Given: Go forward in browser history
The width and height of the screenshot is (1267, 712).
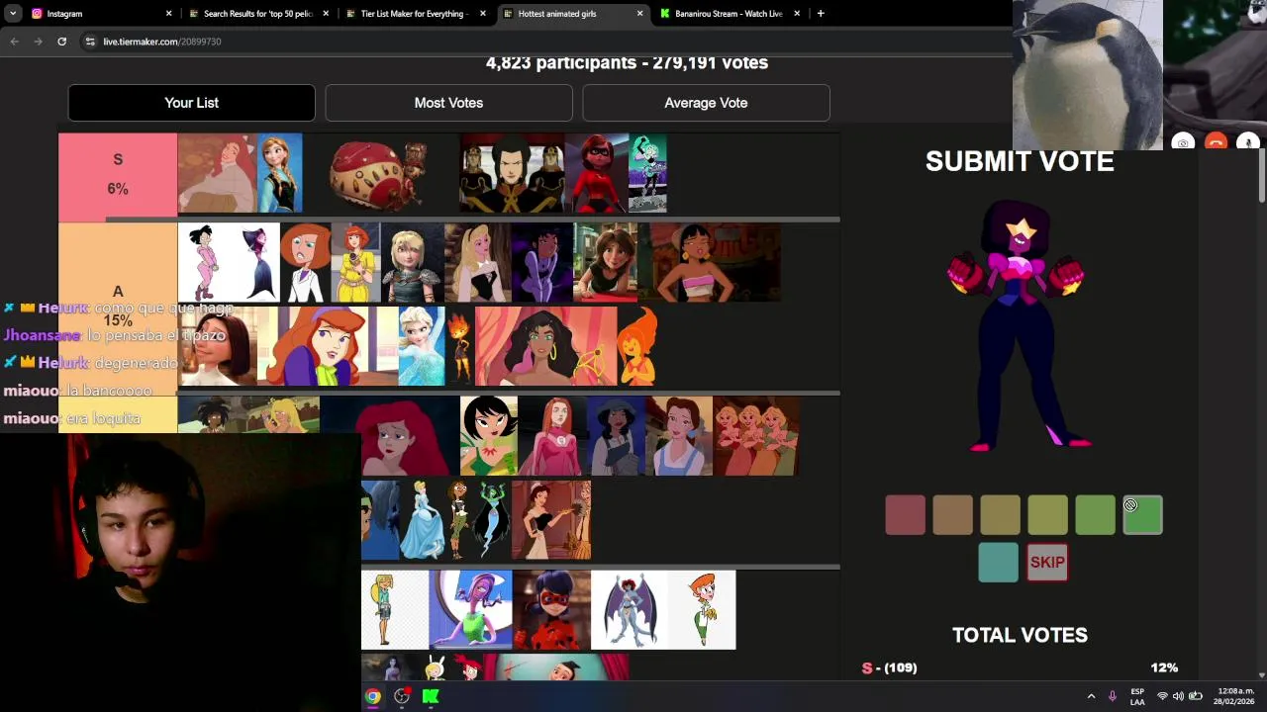Looking at the screenshot, I should click(38, 42).
